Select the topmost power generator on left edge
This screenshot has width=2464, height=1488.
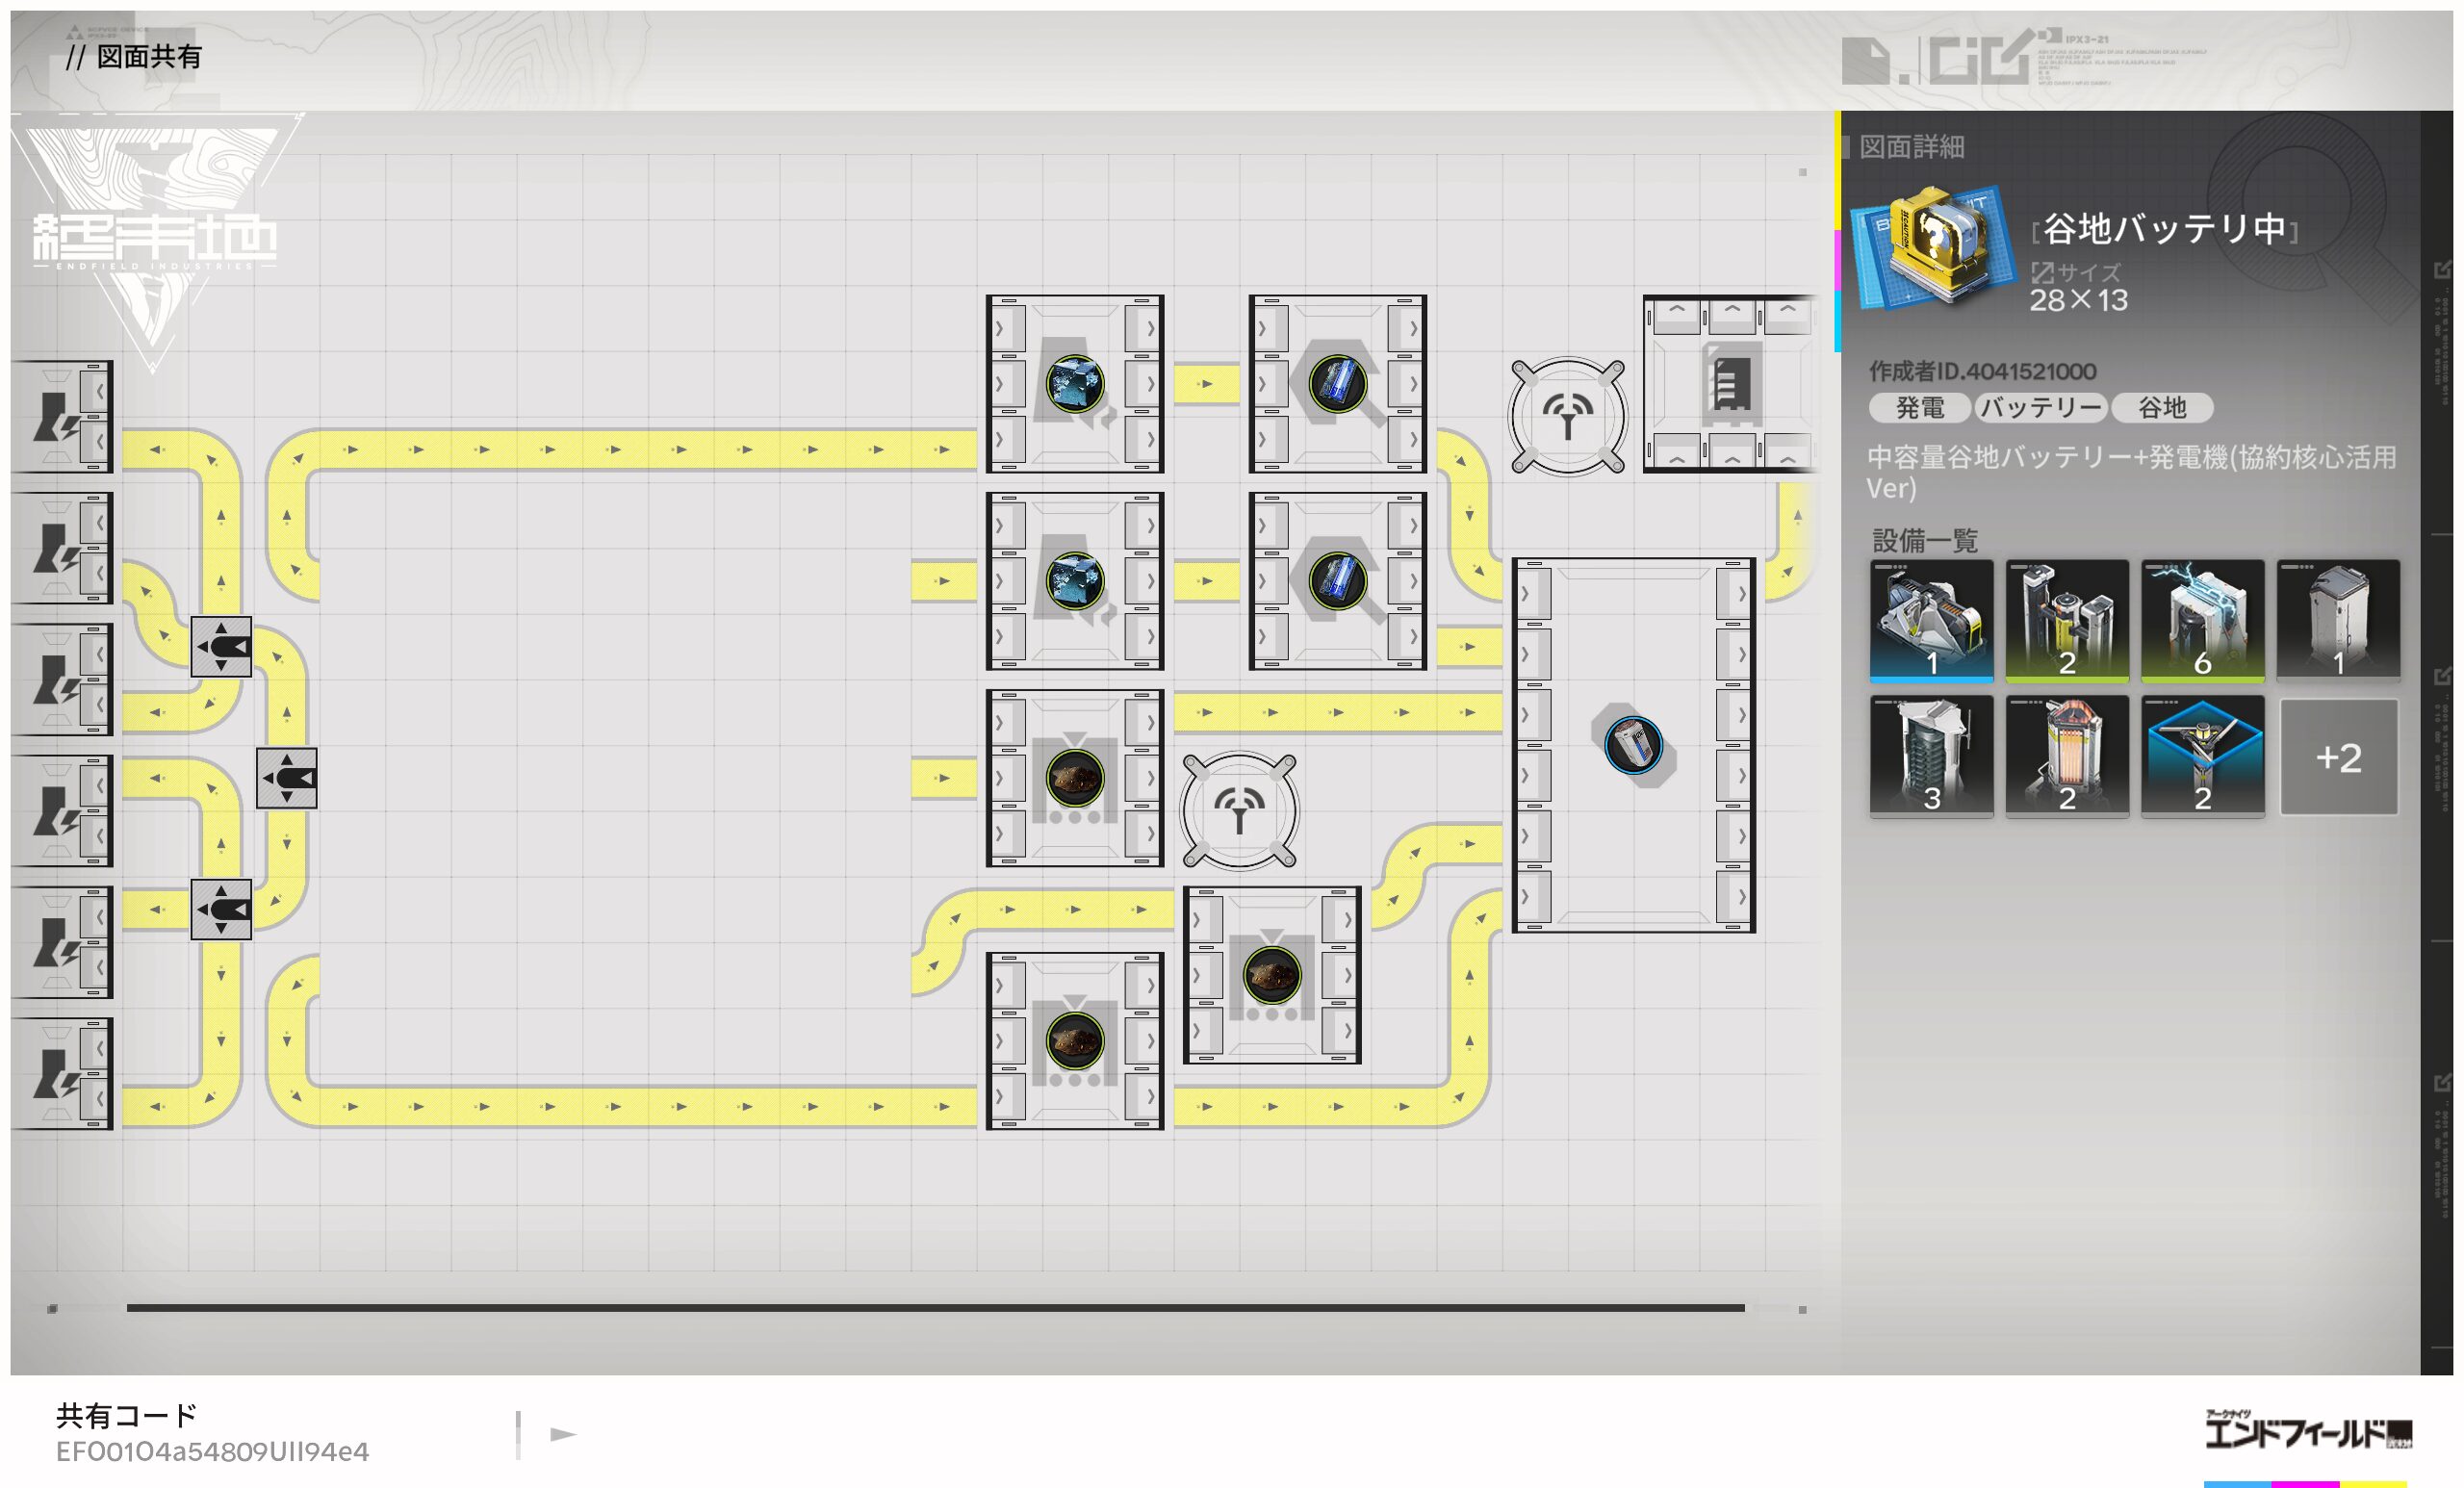pyautogui.click(x=62, y=416)
